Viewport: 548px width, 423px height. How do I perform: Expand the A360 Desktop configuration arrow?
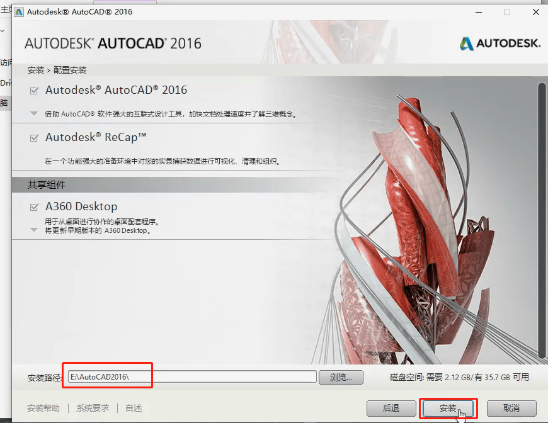pyautogui.click(x=34, y=230)
